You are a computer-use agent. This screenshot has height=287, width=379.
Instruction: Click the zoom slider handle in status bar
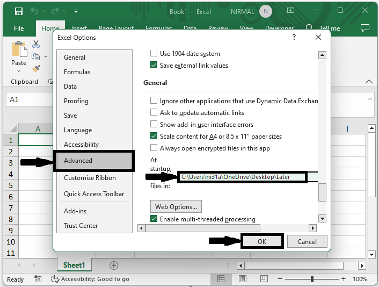pyautogui.click(x=312, y=279)
